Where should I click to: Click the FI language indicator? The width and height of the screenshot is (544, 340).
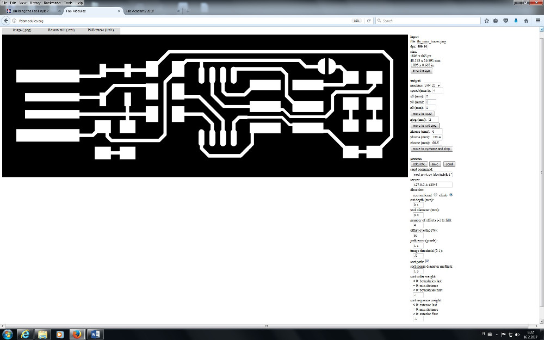click(484, 334)
